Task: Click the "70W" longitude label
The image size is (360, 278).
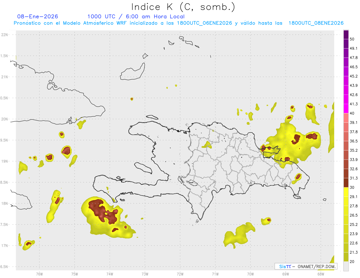Action: [x=250, y=274]
